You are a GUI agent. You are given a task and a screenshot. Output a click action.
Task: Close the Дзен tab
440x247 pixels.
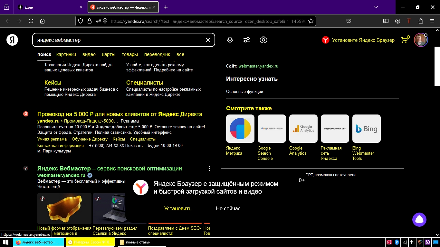pyautogui.click(x=81, y=7)
